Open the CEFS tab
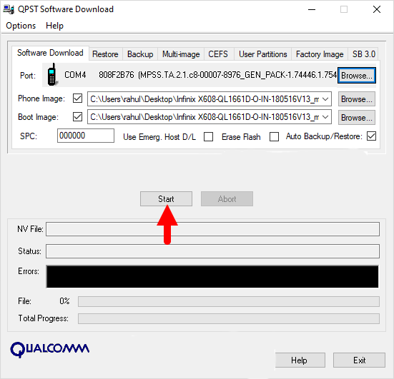394x379 pixels. (218, 54)
